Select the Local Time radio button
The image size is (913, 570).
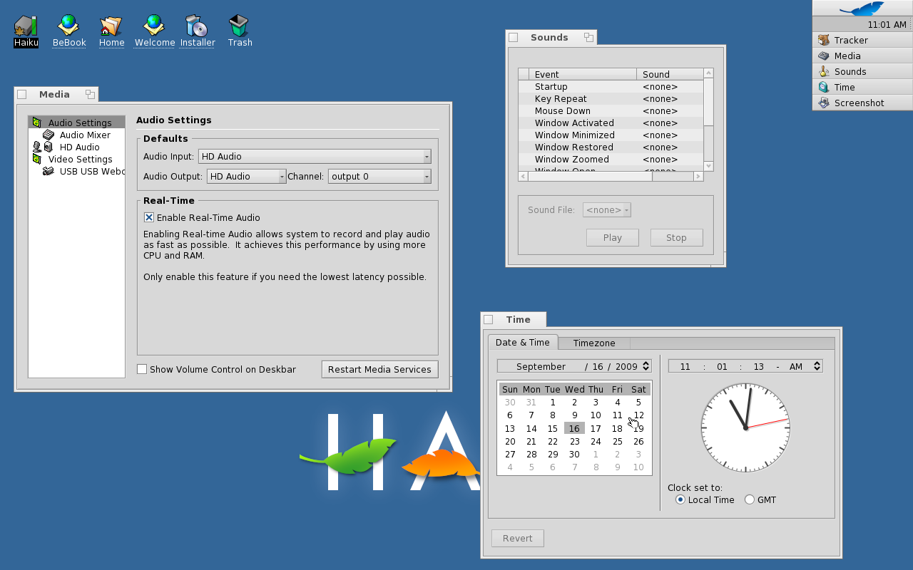pos(680,499)
